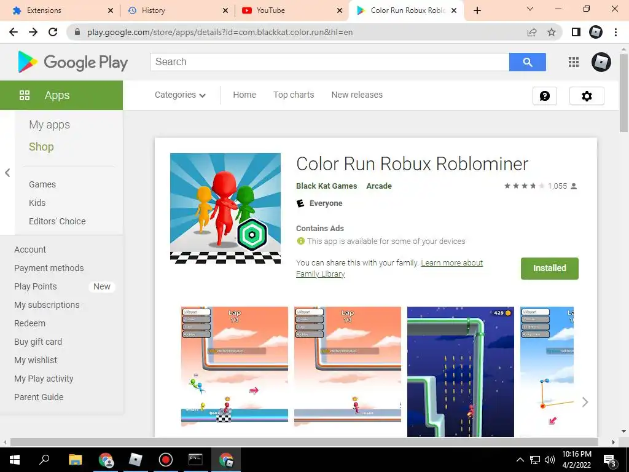Open the Windows Start menu

[15, 460]
